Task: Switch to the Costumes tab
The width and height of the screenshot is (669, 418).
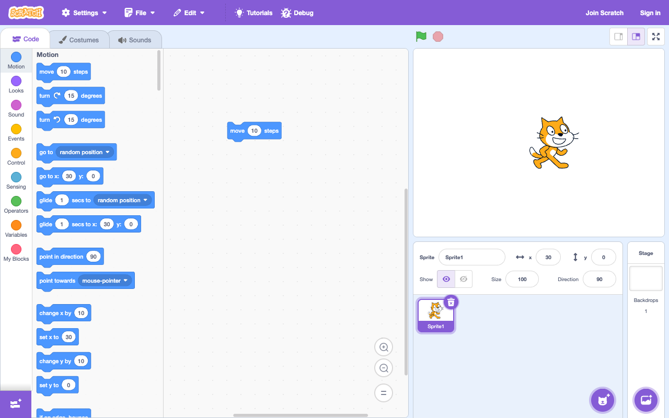Action: click(79, 40)
